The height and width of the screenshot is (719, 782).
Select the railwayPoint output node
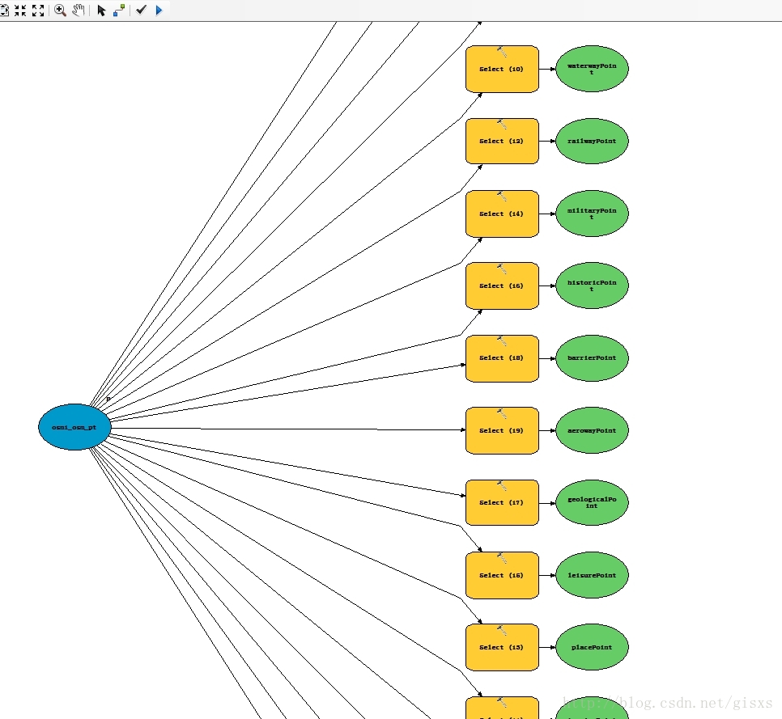point(592,141)
